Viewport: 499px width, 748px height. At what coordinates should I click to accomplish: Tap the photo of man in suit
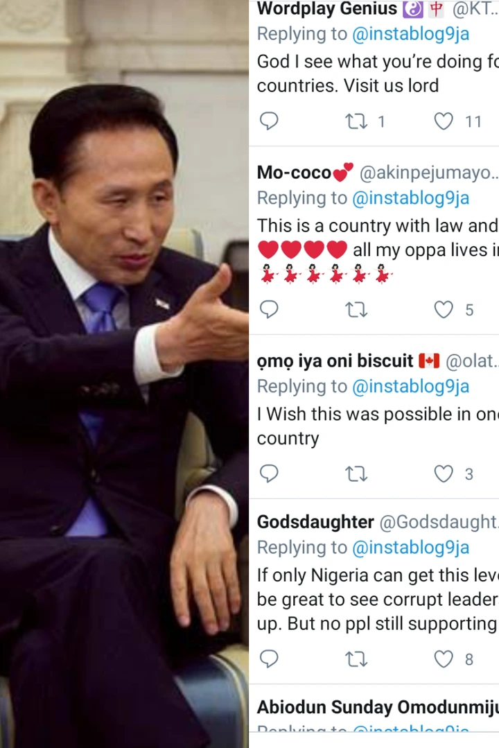pyautogui.click(x=124, y=374)
